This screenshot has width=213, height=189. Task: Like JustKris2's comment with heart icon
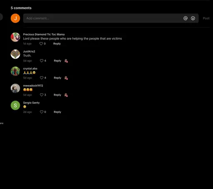42,61
